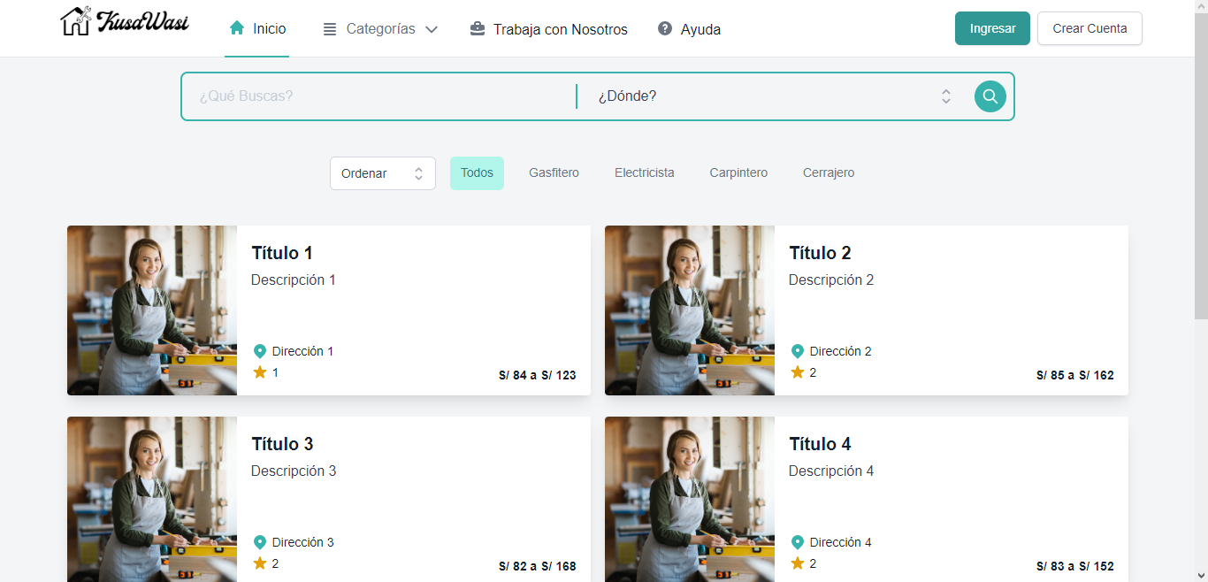The width and height of the screenshot is (1208, 582).
Task: Click the ¿Qué Buscas? search field
Action: (380, 96)
